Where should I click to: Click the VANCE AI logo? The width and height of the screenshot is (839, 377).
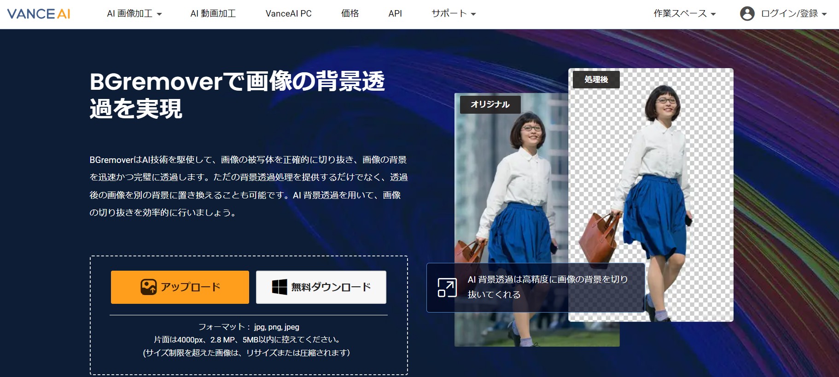click(39, 14)
